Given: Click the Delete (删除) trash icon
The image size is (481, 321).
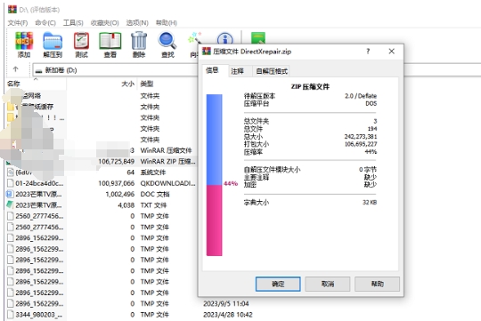Looking at the screenshot, I should (139, 44).
